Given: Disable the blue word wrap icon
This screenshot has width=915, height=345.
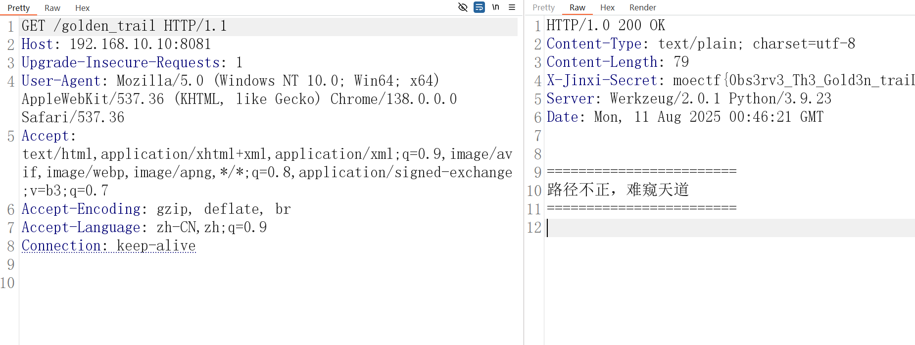Looking at the screenshot, I should [x=479, y=7].
